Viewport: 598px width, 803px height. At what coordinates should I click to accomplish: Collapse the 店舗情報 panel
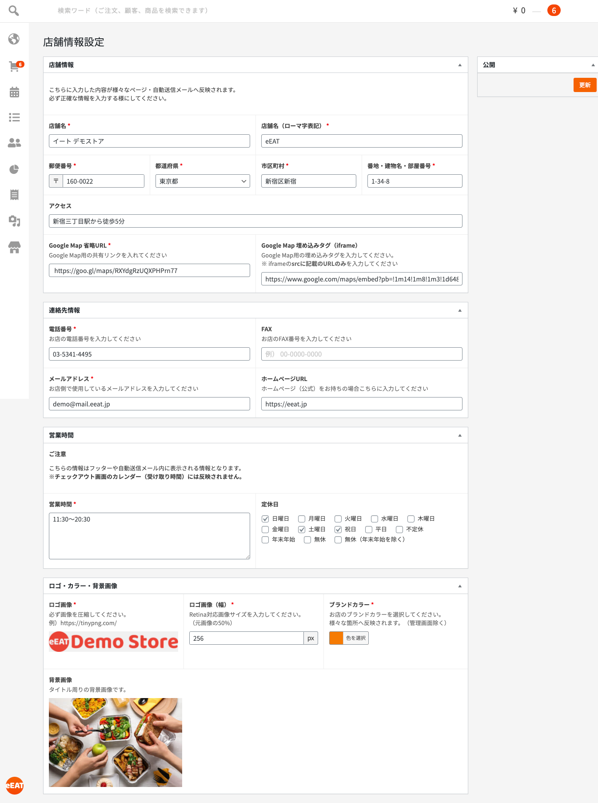pyautogui.click(x=460, y=65)
